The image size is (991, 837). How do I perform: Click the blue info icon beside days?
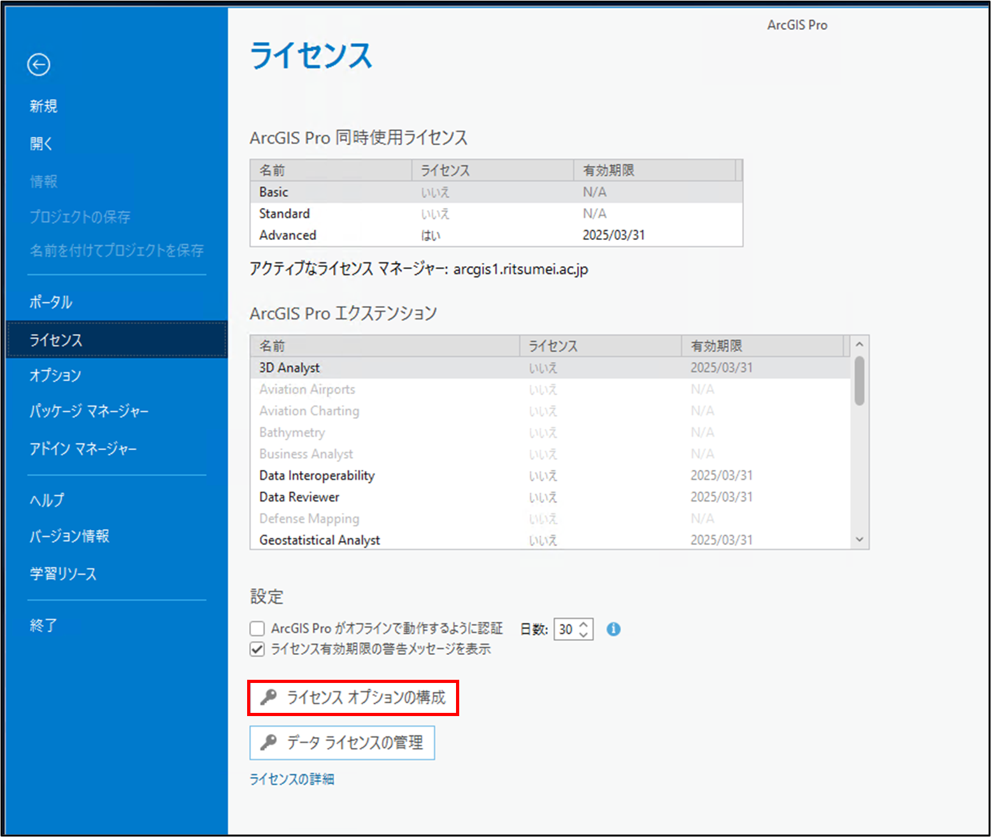[x=613, y=629]
